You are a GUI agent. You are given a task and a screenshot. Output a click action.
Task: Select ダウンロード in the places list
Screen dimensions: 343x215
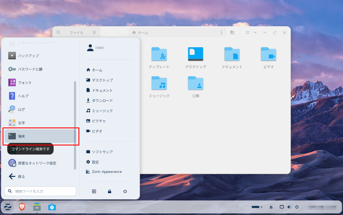102,100
